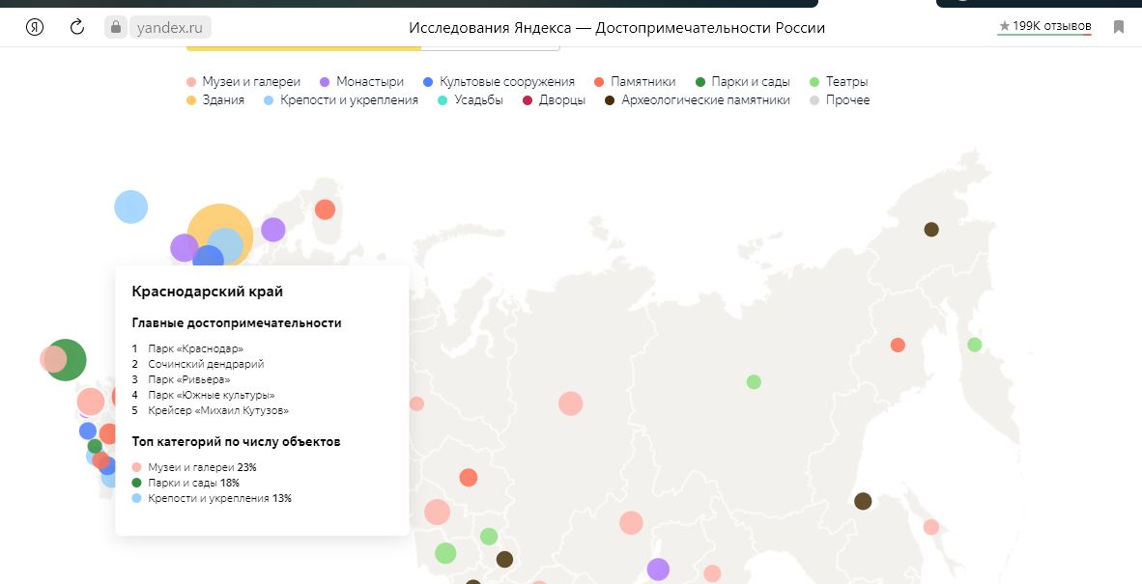Click the padlock site security icon

(x=116, y=27)
